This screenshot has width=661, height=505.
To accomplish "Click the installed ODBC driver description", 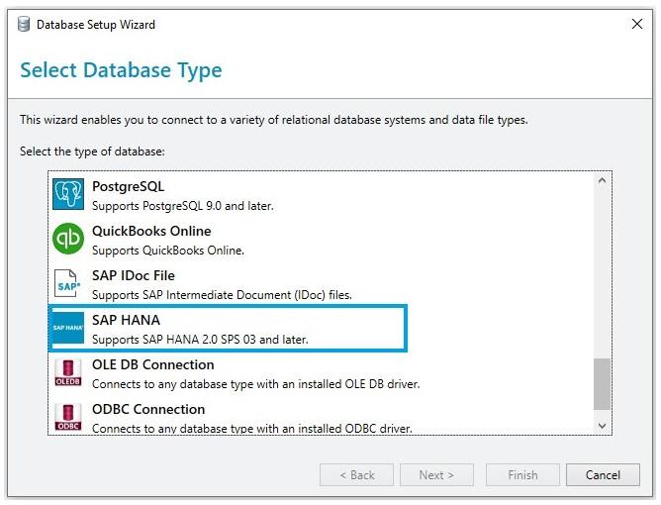I will [251, 429].
